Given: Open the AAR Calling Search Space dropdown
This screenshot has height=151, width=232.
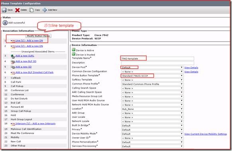Looking at the screenshot, I should point(152,92).
